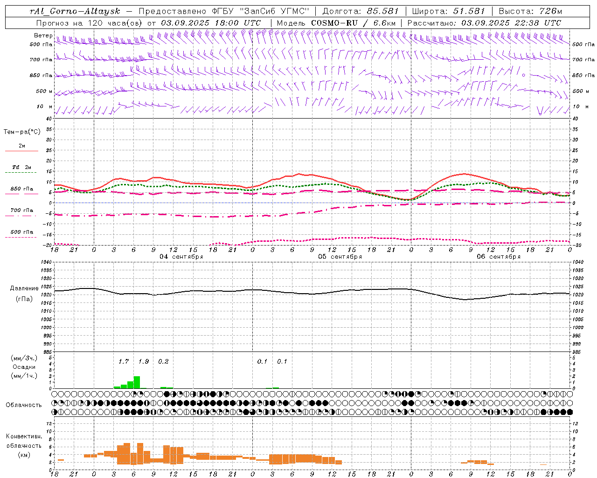
Task: Click the tallest green precipitation bar
Action: pos(137,382)
